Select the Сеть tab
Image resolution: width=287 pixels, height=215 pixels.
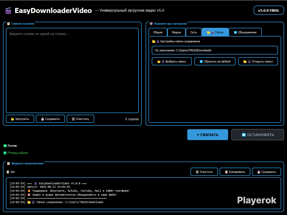click(x=193, y=32)
